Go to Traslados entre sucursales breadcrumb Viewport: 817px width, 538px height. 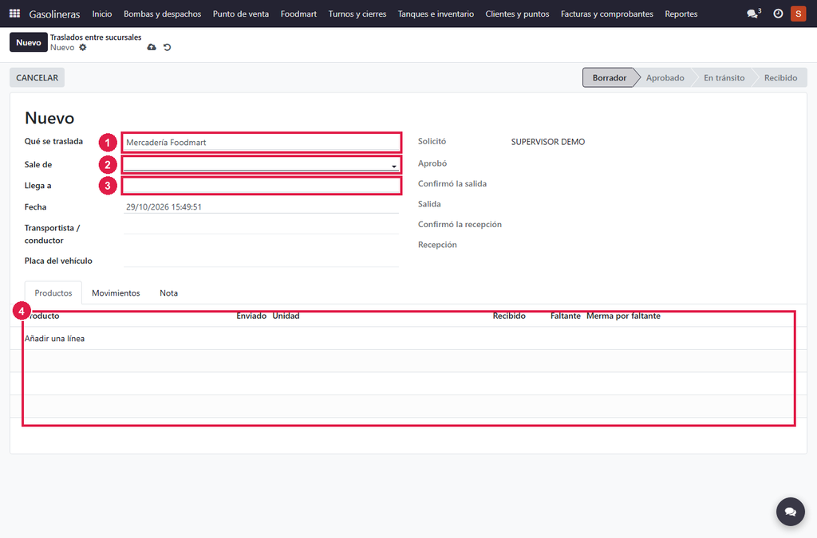click(x=96, y=37)
